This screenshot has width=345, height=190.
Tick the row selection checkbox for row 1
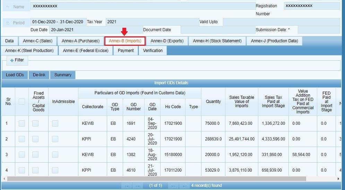click(x=22, y=123)
